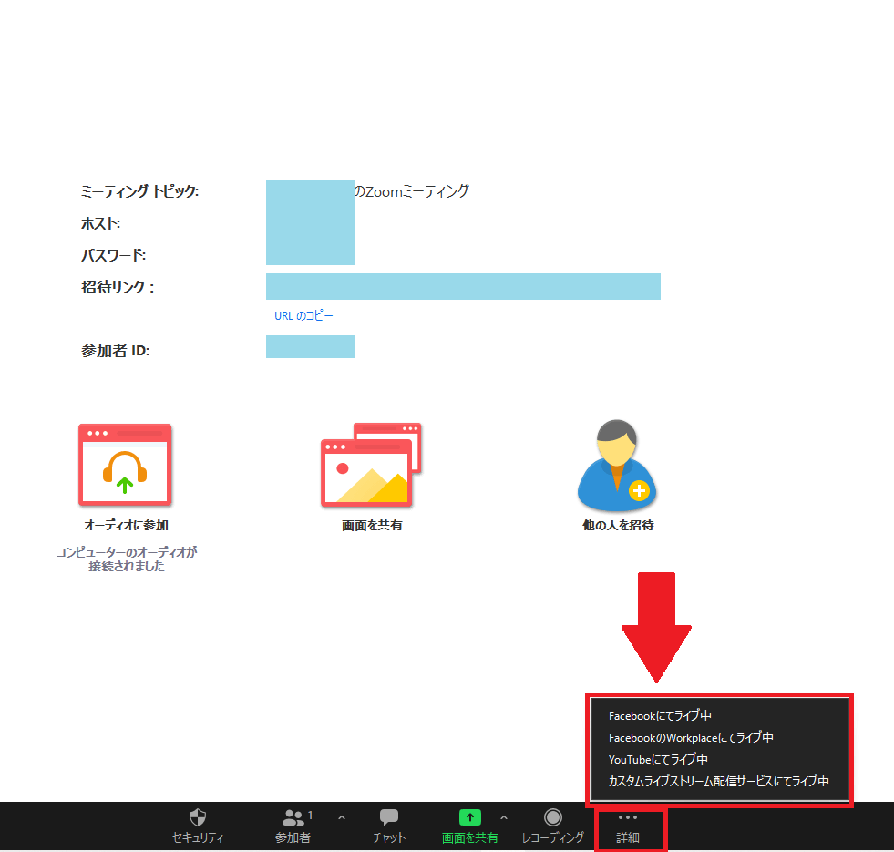
Task: Select Facebookにてライブ中 from the menu
Action: 660,716
